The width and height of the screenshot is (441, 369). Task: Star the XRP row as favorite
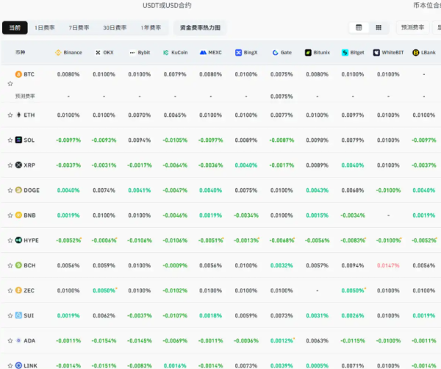[10, 165]
